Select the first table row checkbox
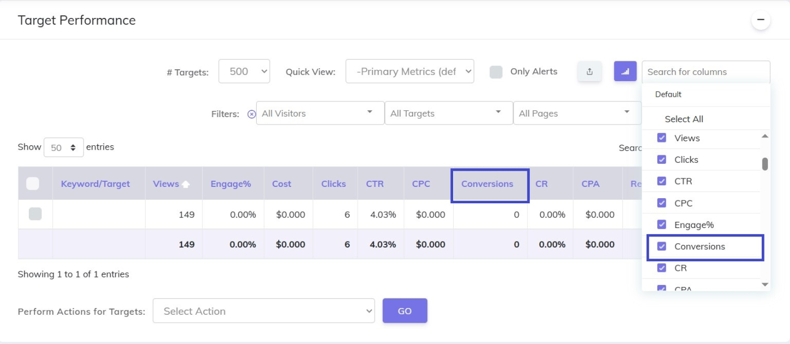 pos(35,214)
